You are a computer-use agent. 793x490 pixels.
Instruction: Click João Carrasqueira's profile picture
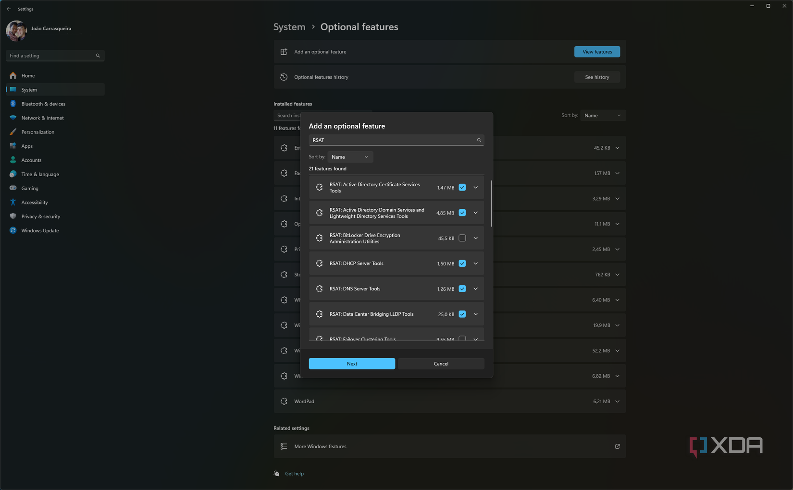(x=16, y=31)
